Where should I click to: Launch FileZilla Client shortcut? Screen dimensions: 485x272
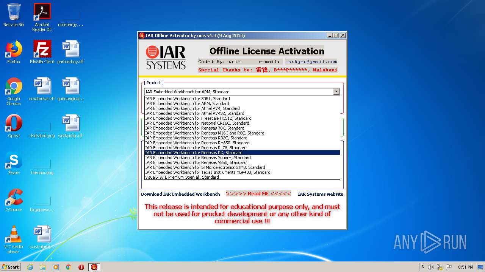[42, 52]
